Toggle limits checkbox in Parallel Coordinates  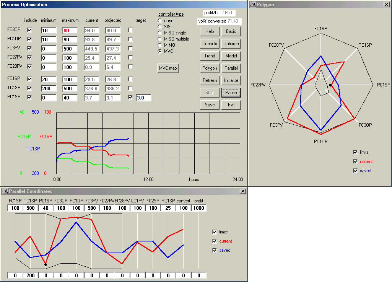[215, 232]
